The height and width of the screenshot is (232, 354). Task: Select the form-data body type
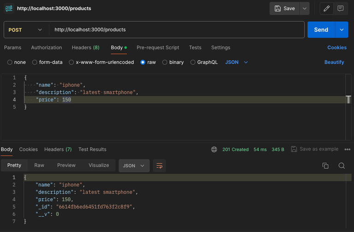(x=47, y=62)
